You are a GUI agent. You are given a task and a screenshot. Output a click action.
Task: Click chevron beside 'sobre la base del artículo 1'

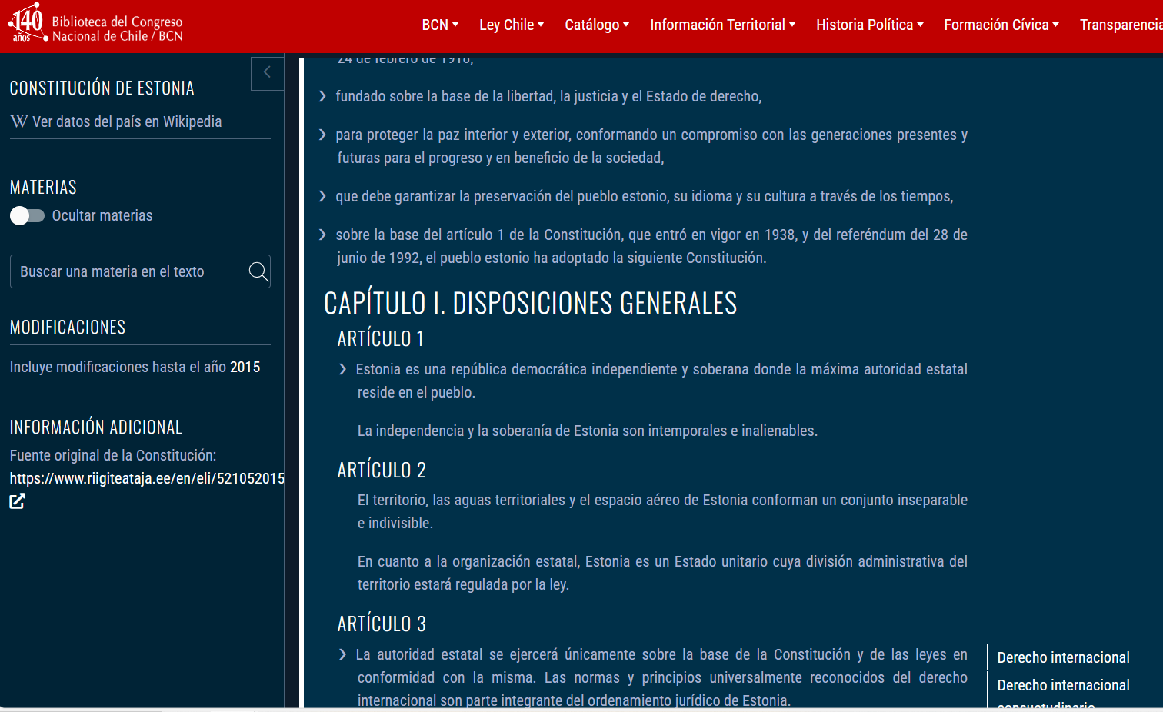tap(322, 235)
